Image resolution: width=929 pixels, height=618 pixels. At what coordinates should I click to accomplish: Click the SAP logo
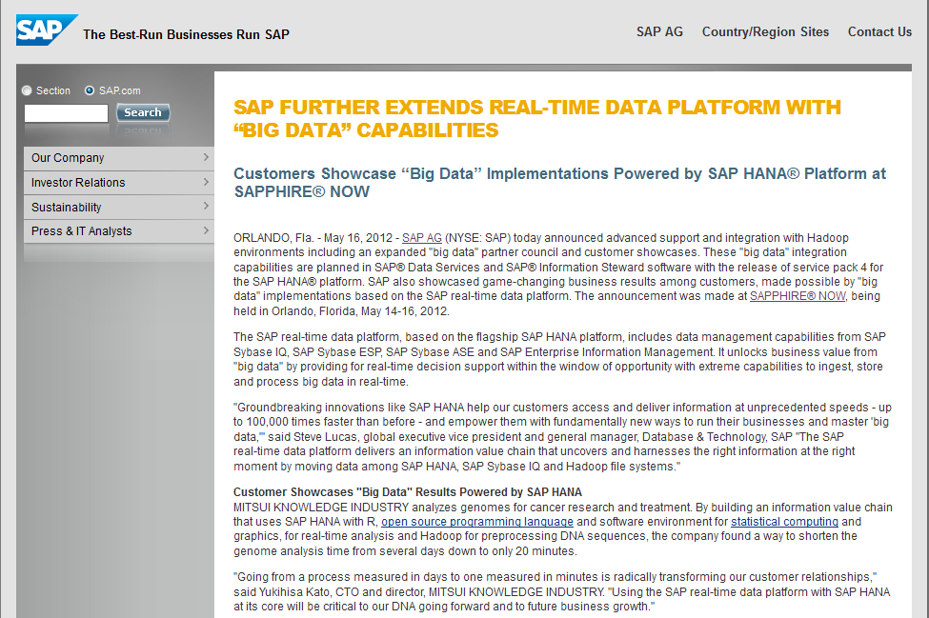(x=47, y=30)
